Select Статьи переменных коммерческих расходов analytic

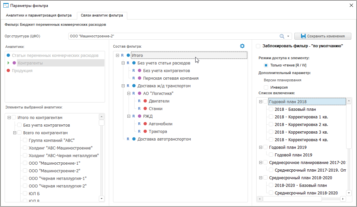click(x=55, y=56)
